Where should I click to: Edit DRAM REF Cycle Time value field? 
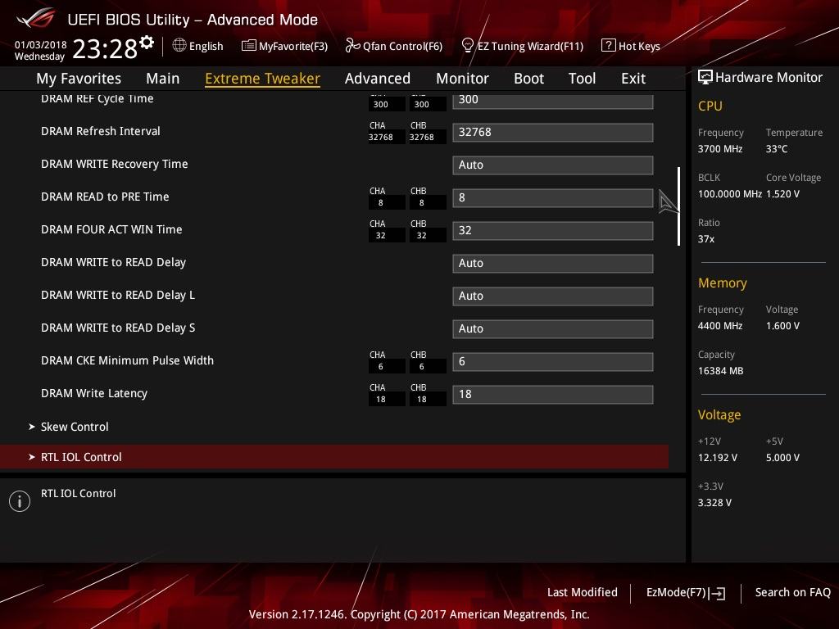[553, 100]
